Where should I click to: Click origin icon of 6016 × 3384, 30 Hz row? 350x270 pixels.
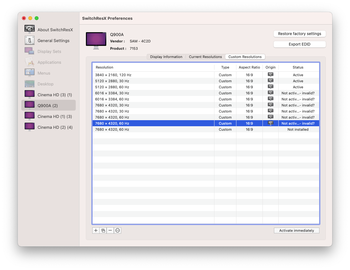(270, 93)
